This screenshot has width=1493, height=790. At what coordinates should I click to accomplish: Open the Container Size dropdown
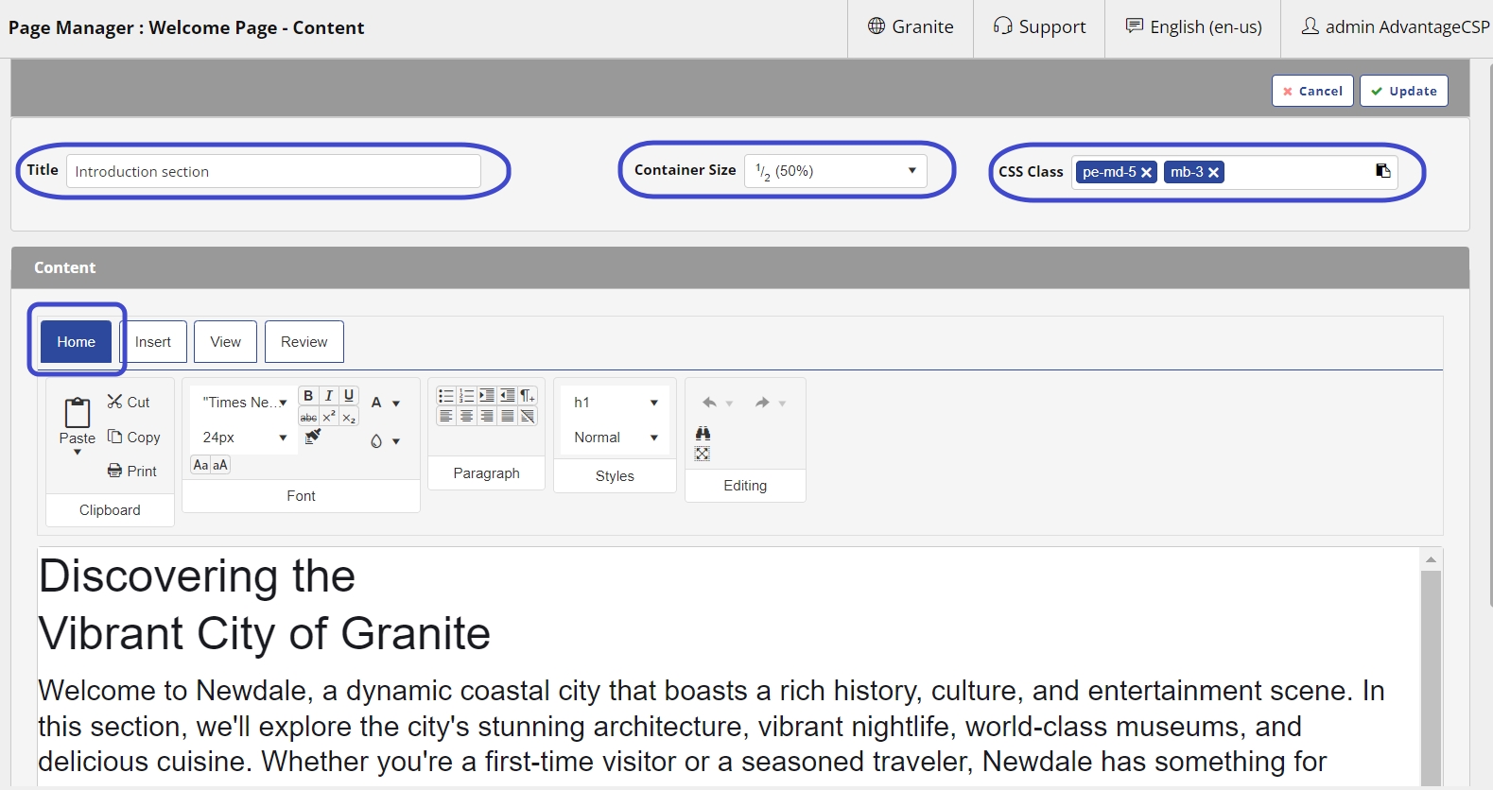coord(836,171)
